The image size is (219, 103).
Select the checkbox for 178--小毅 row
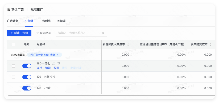click(x=13, y=88)
